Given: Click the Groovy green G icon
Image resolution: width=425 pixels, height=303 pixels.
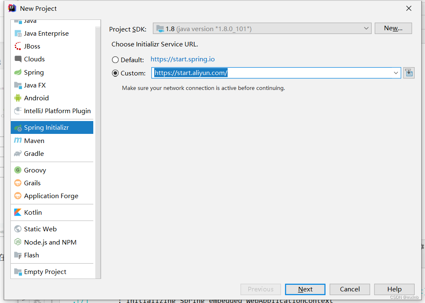Looking at the screenshot, I should click(18, 170).
